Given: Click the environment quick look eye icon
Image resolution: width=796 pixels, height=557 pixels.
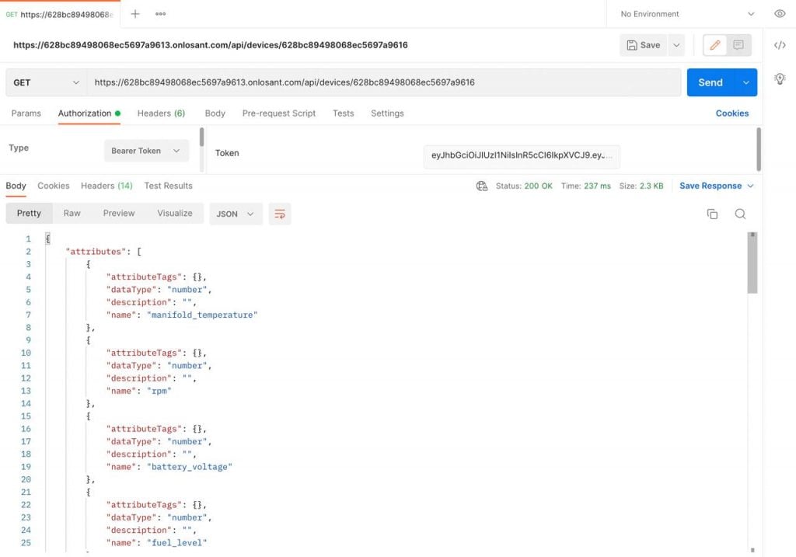Looking at the screenshot, I should [780, 14].
